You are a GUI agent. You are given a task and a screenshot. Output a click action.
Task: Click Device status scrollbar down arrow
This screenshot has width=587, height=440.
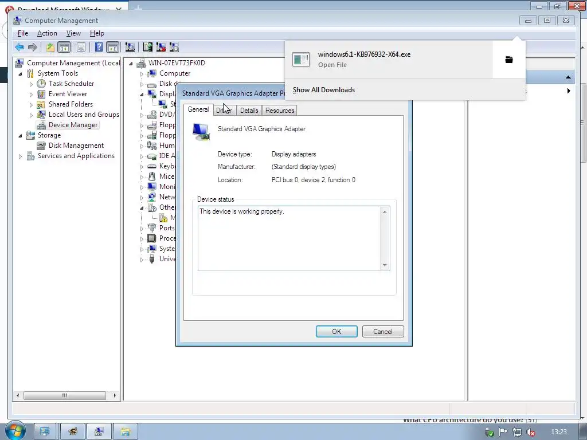[x=385, y=265]
